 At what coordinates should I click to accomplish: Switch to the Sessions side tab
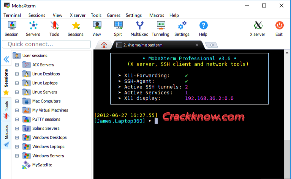6,82
